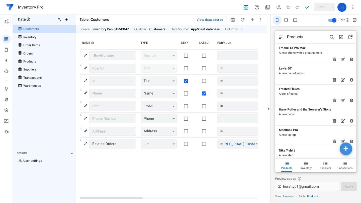
Task: Switch to the Inventory tab in preview
Action: (x=306, y=165)
